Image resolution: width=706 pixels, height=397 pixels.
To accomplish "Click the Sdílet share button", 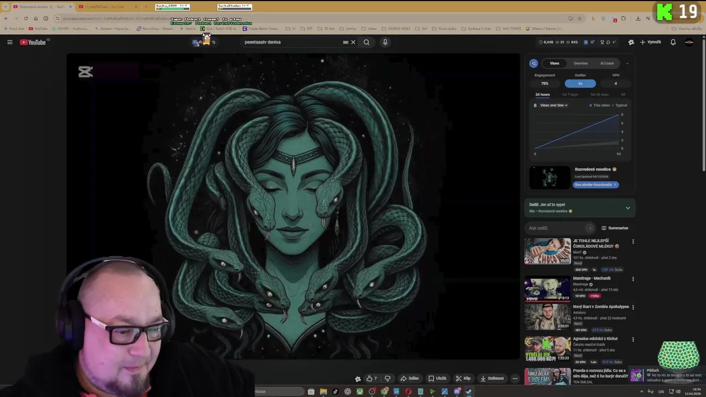I will [x=409, y=378].
